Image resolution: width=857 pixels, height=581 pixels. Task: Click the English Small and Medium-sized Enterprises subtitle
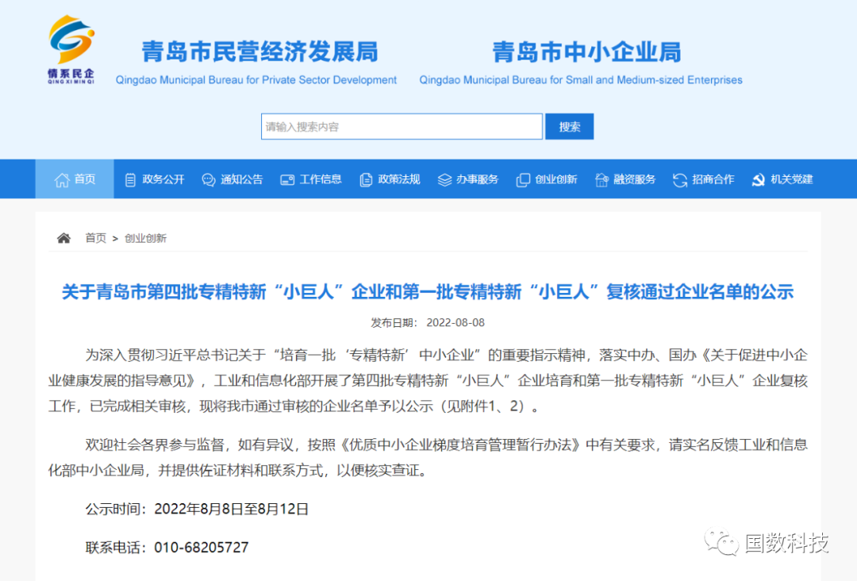580,80
